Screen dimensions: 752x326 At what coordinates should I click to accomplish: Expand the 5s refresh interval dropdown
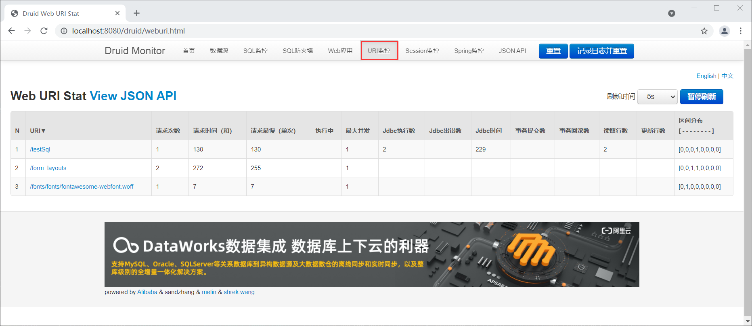658,97
